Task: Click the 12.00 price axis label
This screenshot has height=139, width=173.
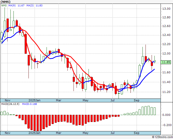Action: tap(166, 53)
